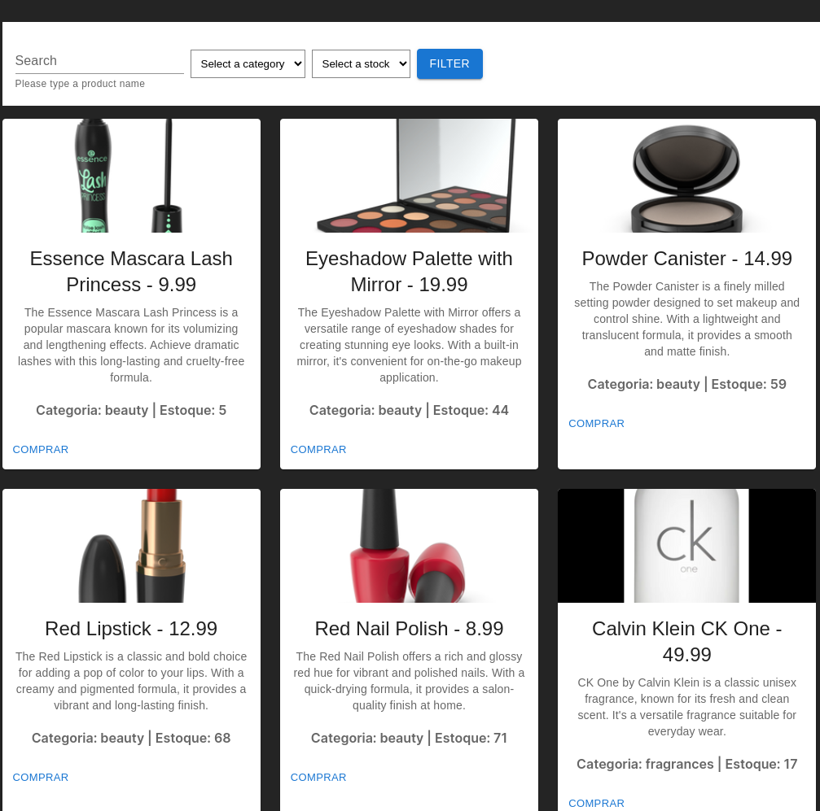
Task: Buy the Essence Mascara Lash Princess via COMPRAR
Action: coord(40,449)
